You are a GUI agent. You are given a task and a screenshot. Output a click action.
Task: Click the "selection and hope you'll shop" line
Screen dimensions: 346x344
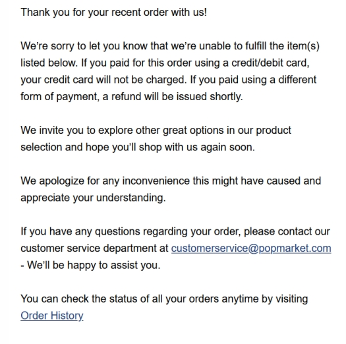click(138, 147)
